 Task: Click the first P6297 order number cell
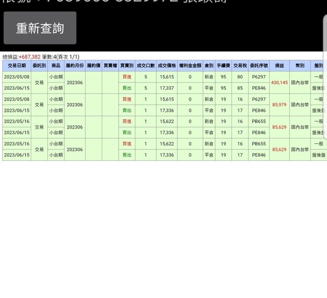point(259,77)
